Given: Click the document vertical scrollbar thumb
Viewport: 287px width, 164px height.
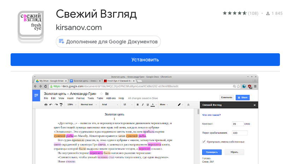Looking at the screenshot, I should pos(198,111).
